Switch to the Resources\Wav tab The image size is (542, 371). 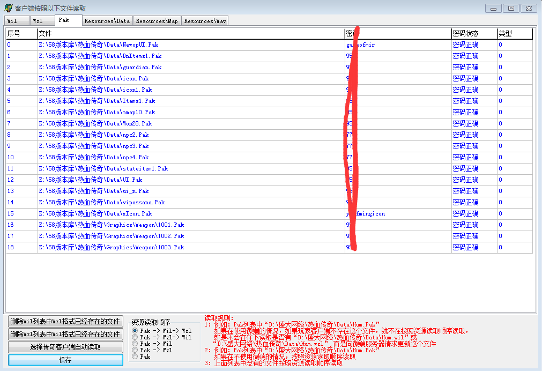(x=205, y=21)
